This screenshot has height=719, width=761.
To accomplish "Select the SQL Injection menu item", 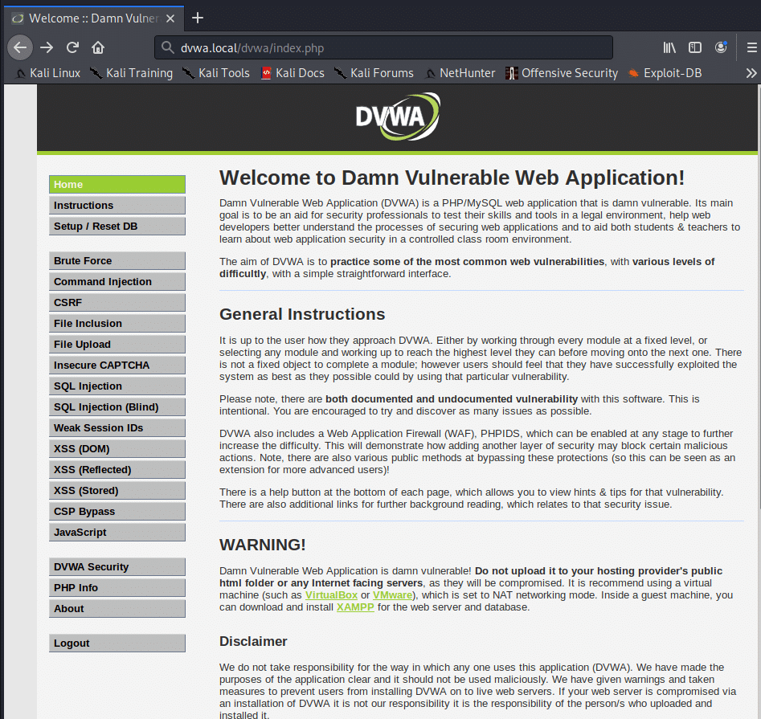I will click(117, 386).
